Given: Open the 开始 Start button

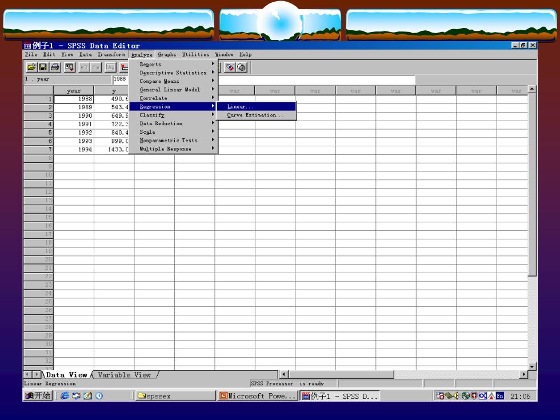Looking at the screenshot, I should [x=38, y=395].
